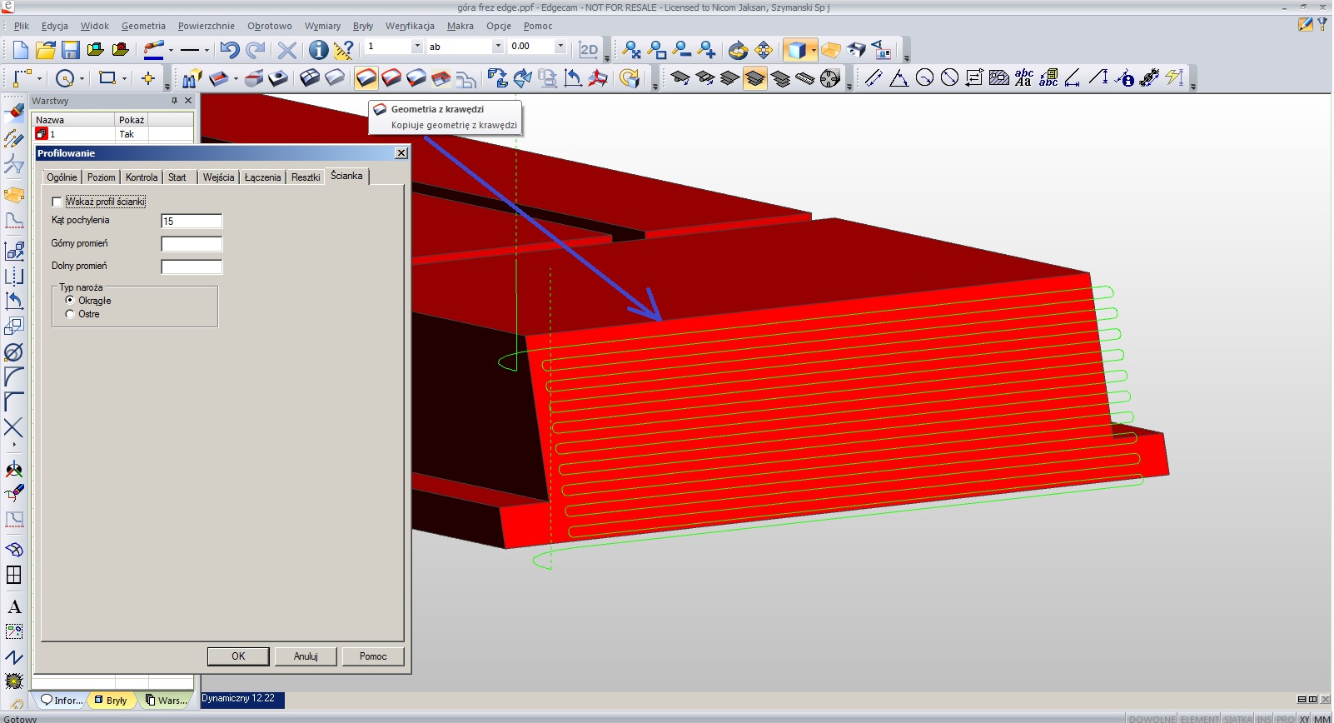
Task: Click the Anuluj button
Action: [306, 656]
